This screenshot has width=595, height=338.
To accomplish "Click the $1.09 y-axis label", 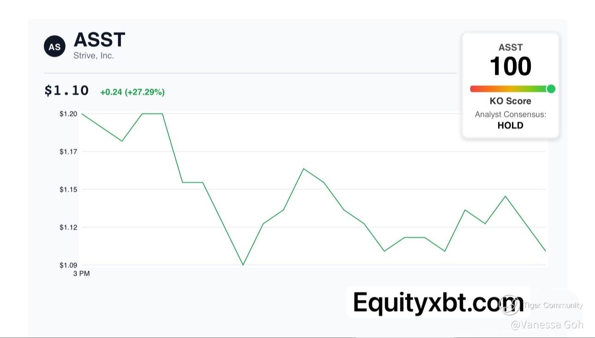I will (68, 265).
